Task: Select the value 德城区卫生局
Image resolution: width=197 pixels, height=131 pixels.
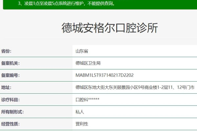Action: point(88,63)
